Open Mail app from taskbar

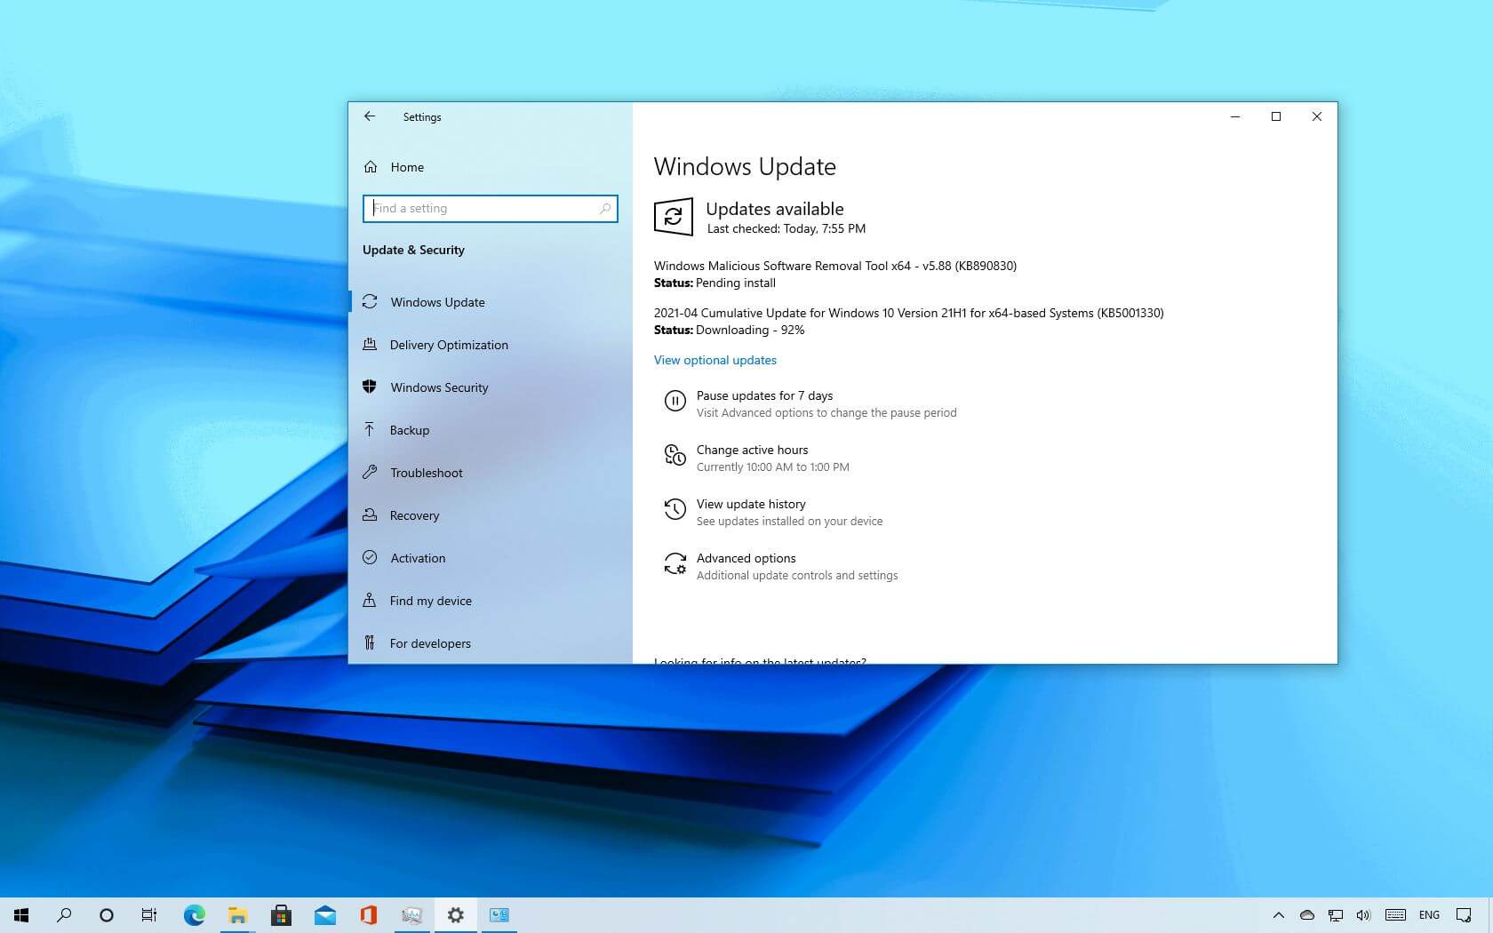click(x=324, y=915)
